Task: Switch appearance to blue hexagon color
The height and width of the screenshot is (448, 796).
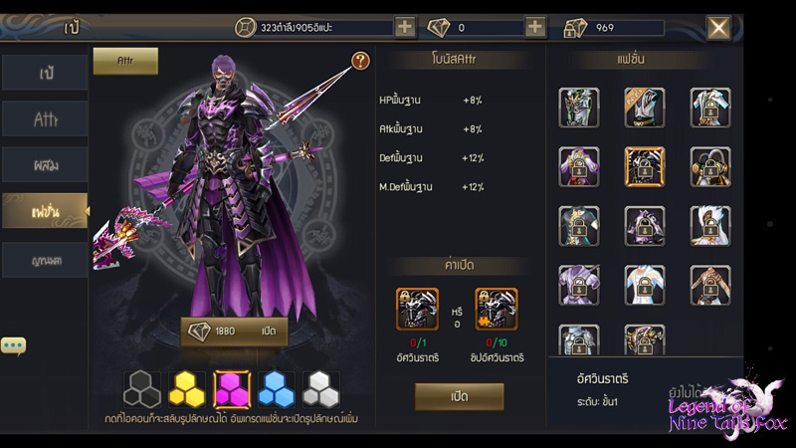Action: point(277,389)
